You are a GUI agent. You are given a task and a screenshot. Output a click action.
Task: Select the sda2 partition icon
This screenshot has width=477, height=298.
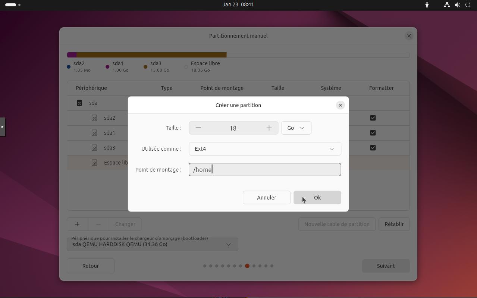pos(94,118)
